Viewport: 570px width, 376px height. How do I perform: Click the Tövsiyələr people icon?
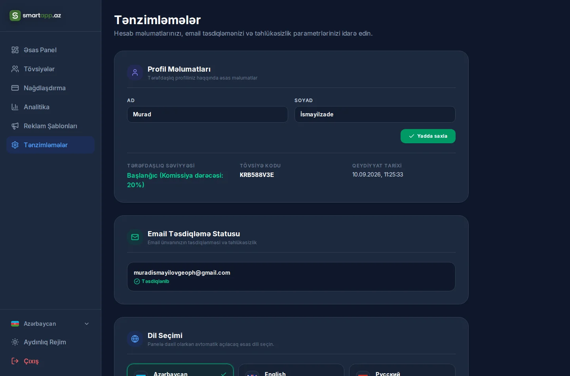pyautogui.click(x=15, y=69)
